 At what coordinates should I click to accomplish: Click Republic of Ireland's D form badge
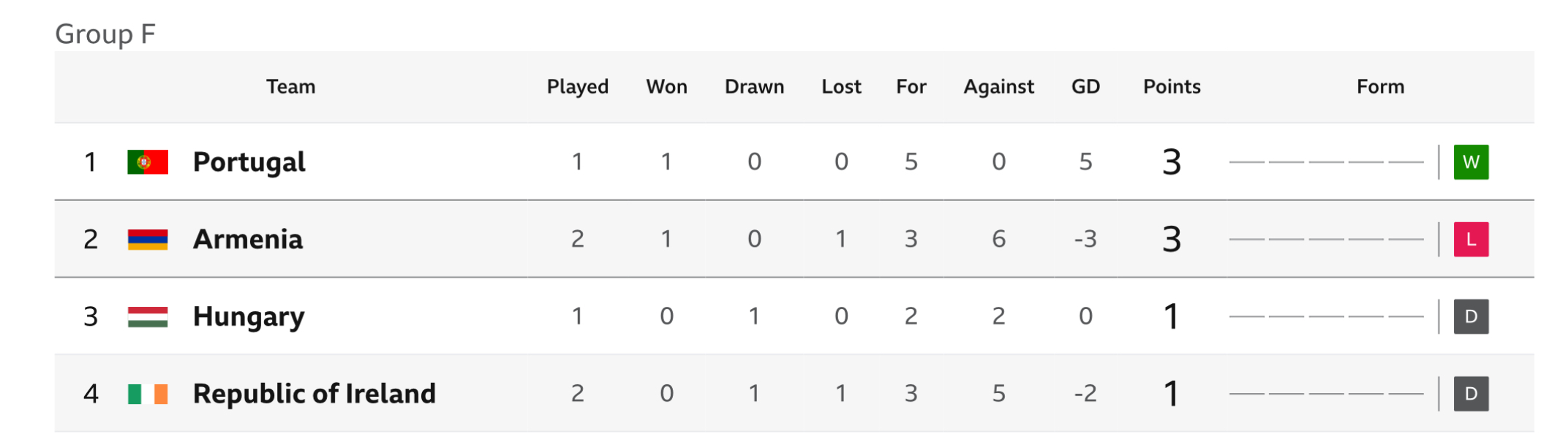1471,395
